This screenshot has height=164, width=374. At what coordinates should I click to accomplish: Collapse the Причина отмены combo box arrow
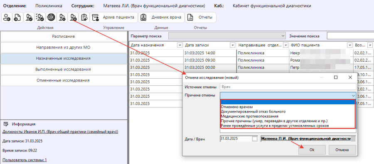coord(353,96)
